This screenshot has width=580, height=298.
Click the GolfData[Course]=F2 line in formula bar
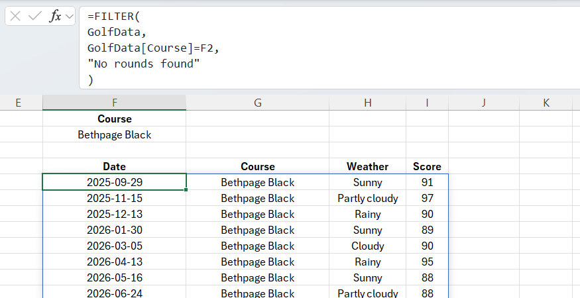(153, 48)
